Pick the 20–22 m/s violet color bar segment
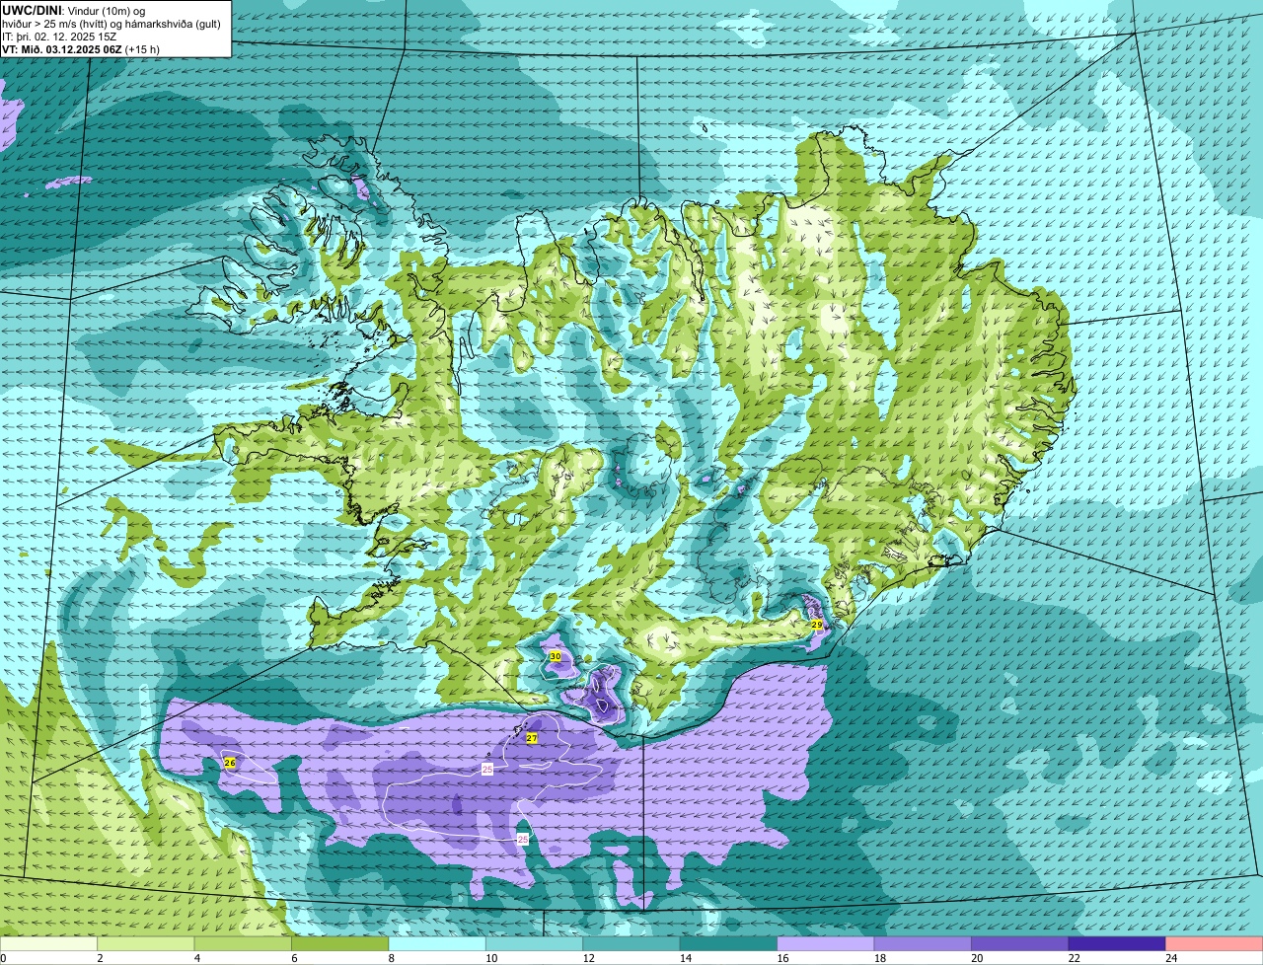The image size is (1263, 965). pyautogui.click(x=1020, y=944)
